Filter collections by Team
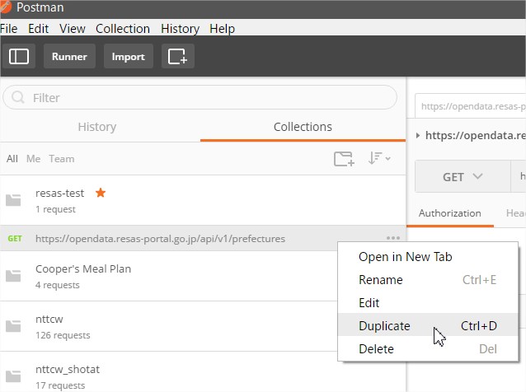Image resolution: width=526 pixels, height=392 pixels. coord(62,158)
